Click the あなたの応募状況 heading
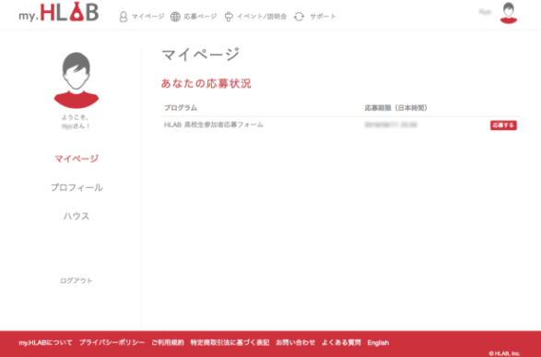 (206, 84)
